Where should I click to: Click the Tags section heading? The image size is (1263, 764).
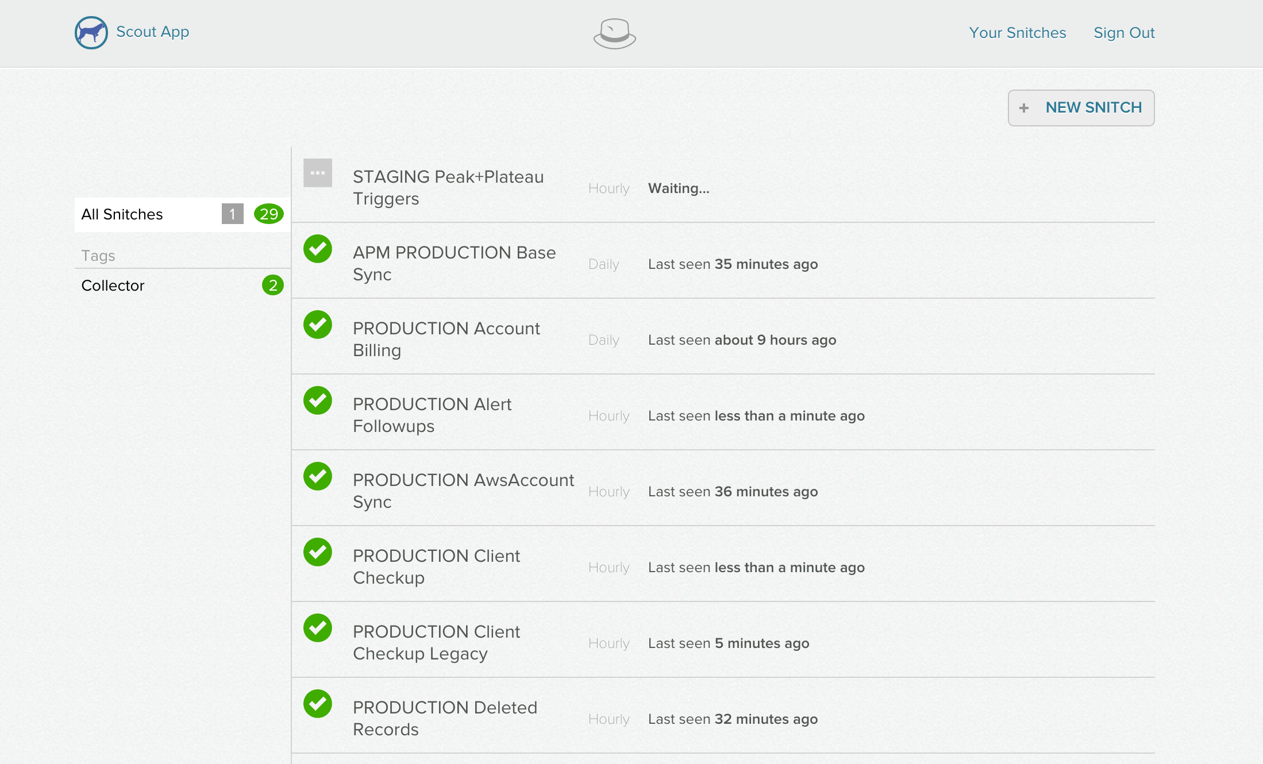pos(98,256)
